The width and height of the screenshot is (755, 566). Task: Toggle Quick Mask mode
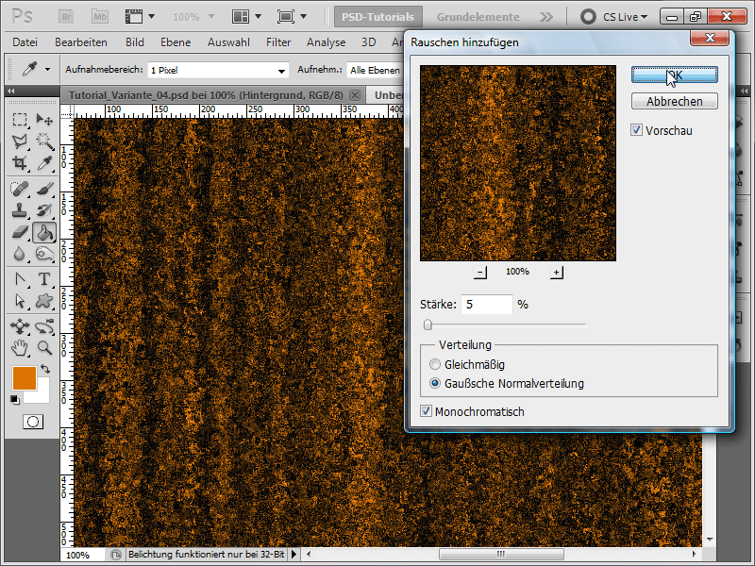33,422
